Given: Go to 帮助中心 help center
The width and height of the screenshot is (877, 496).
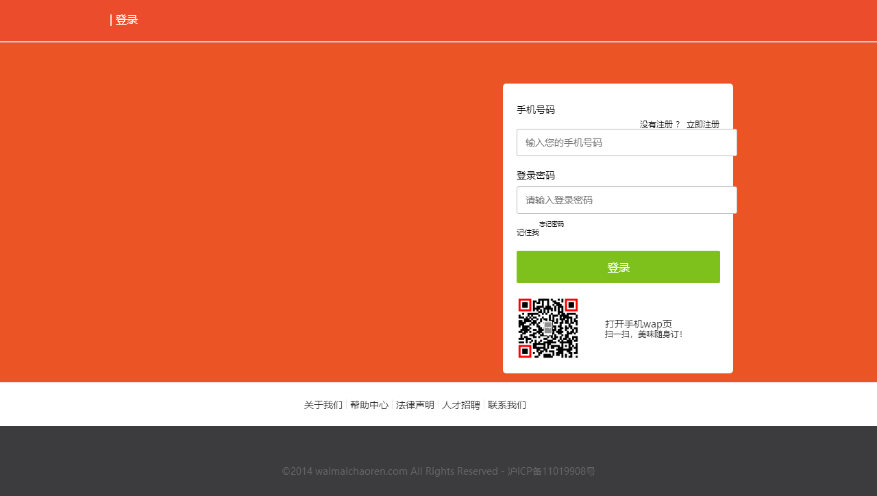Looking at the screenshot, I should (x=369, y=405).
